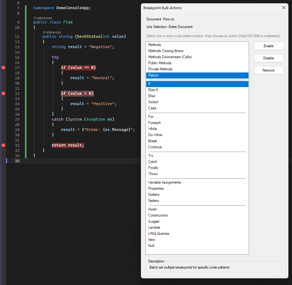
Task: Select the Else pattern in list
Action: (x=197, y=96)
